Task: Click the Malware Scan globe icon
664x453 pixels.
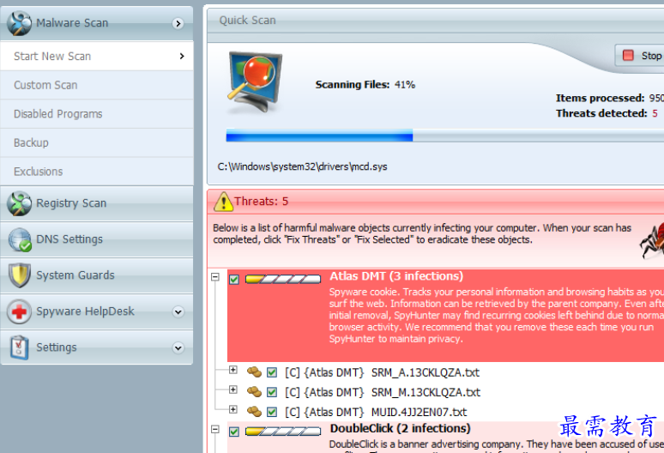Action: (19, 23)
